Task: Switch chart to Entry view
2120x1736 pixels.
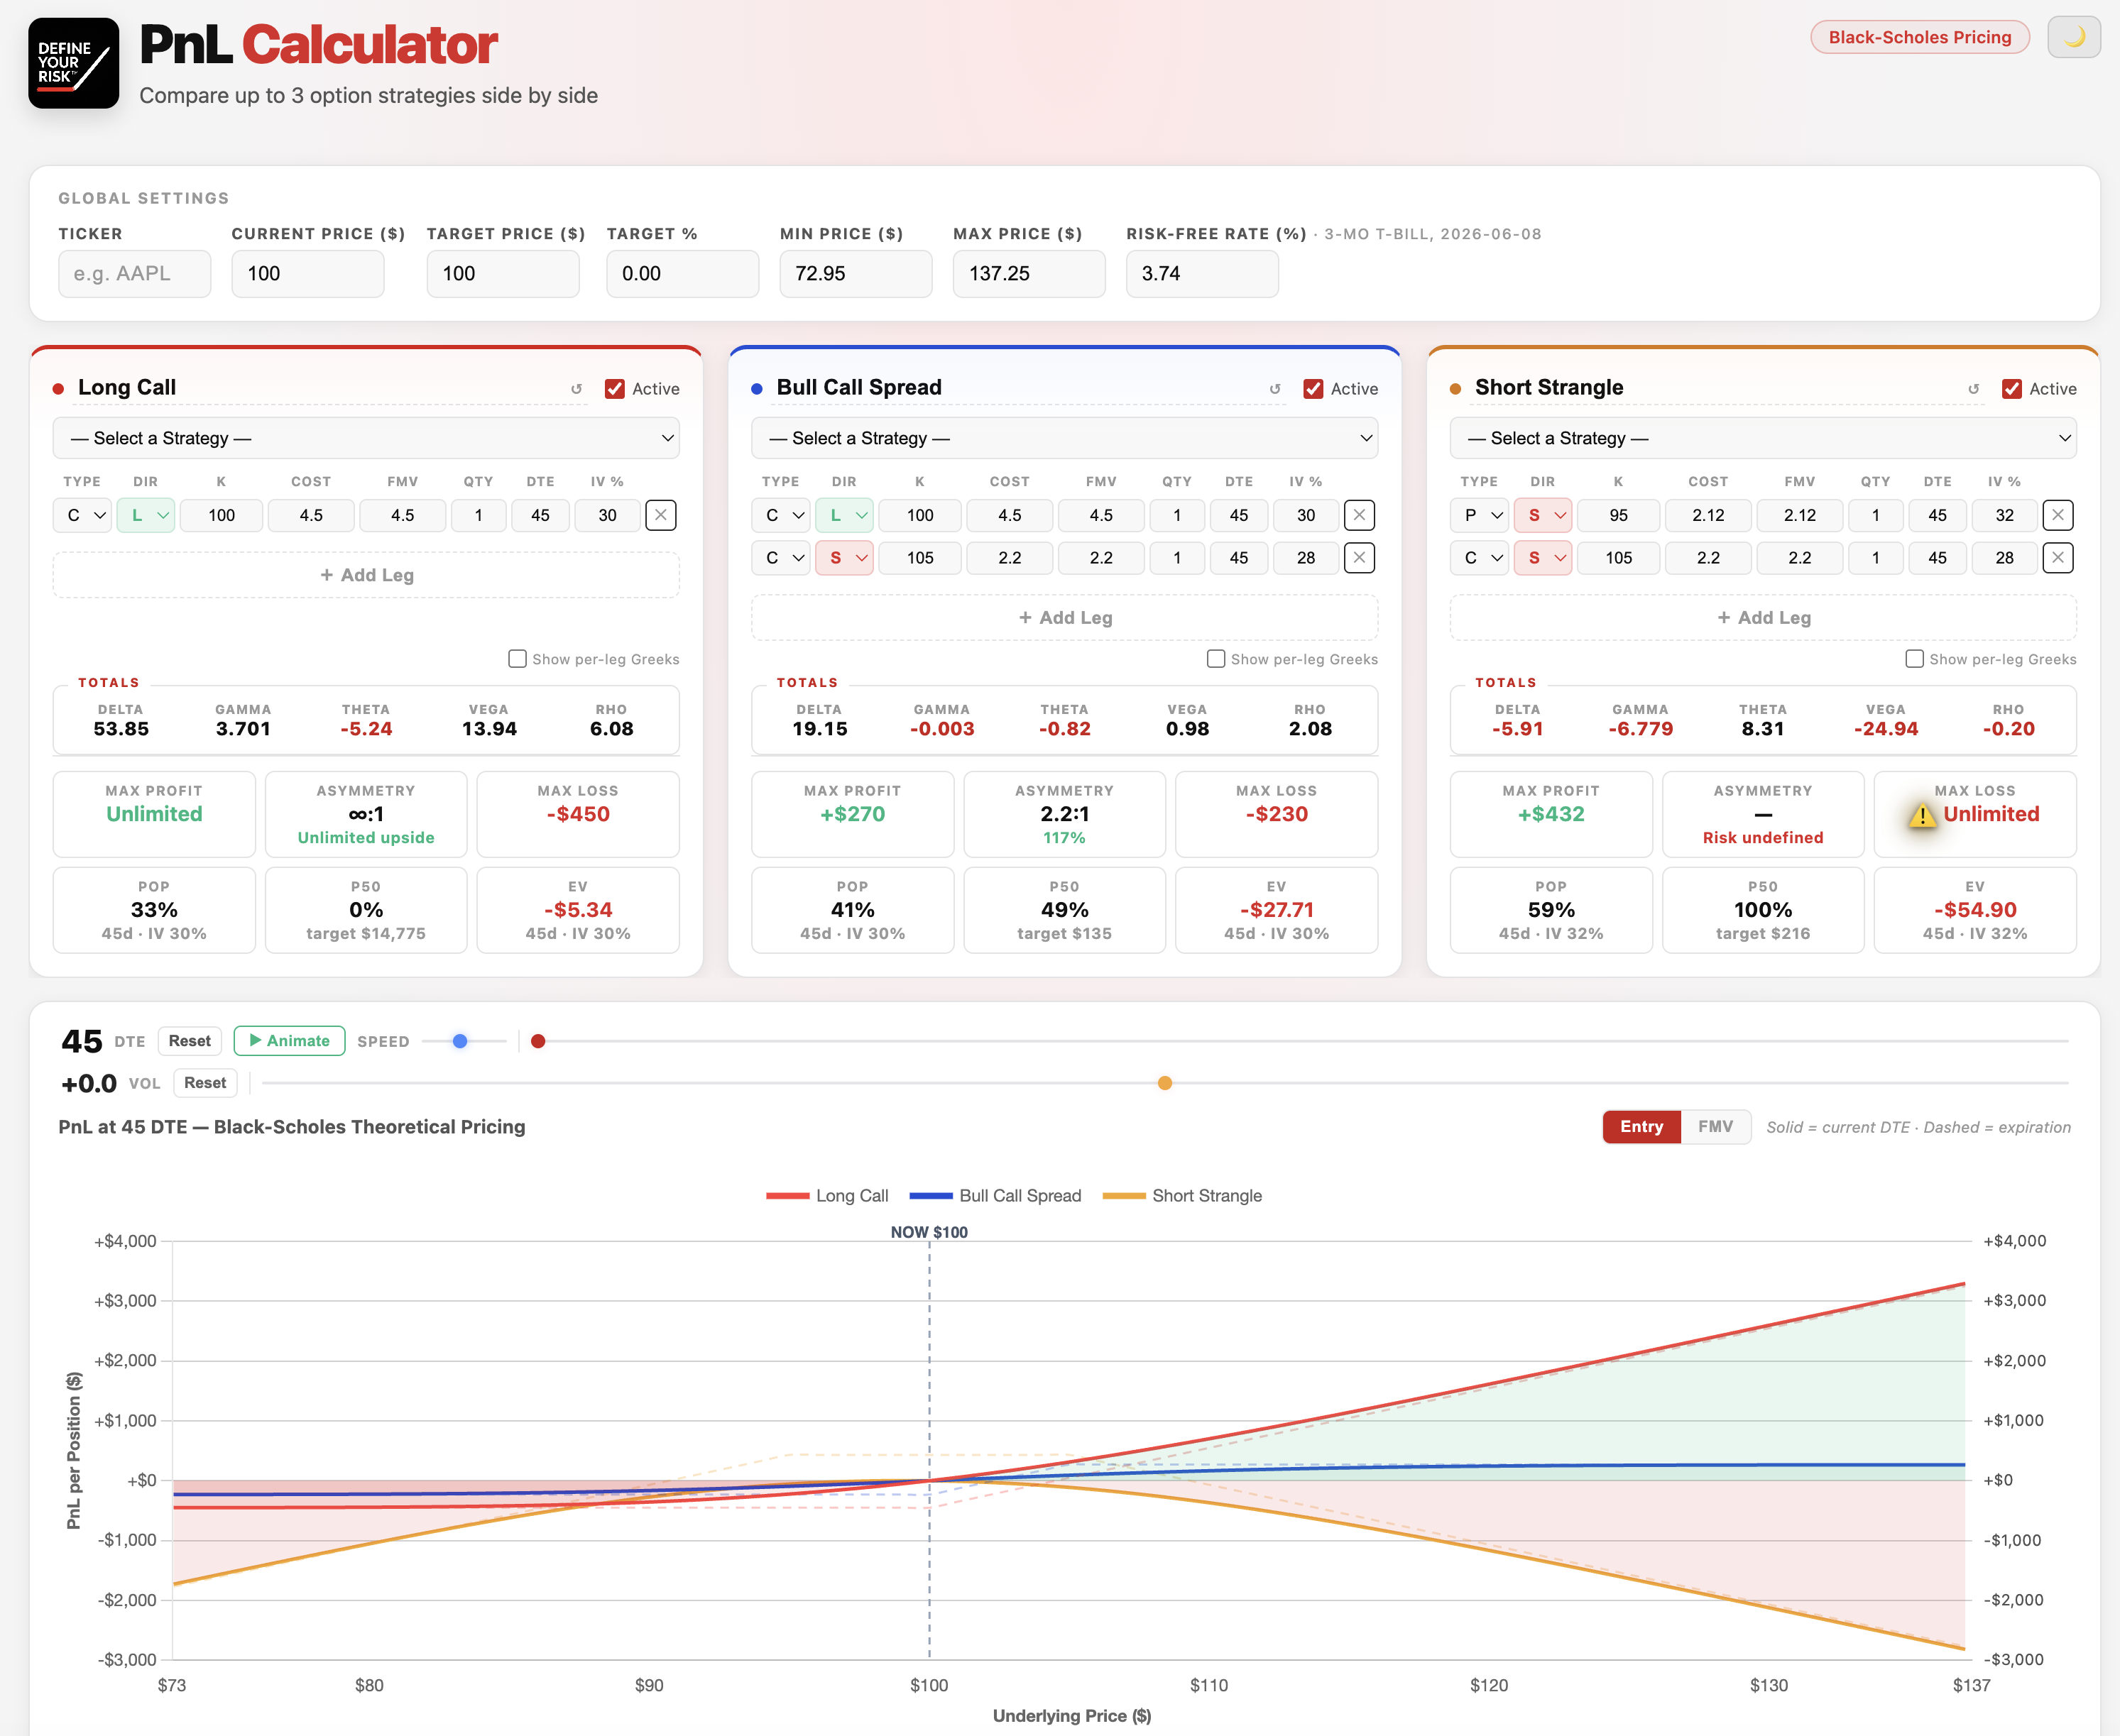Action: point(1641,1127)
